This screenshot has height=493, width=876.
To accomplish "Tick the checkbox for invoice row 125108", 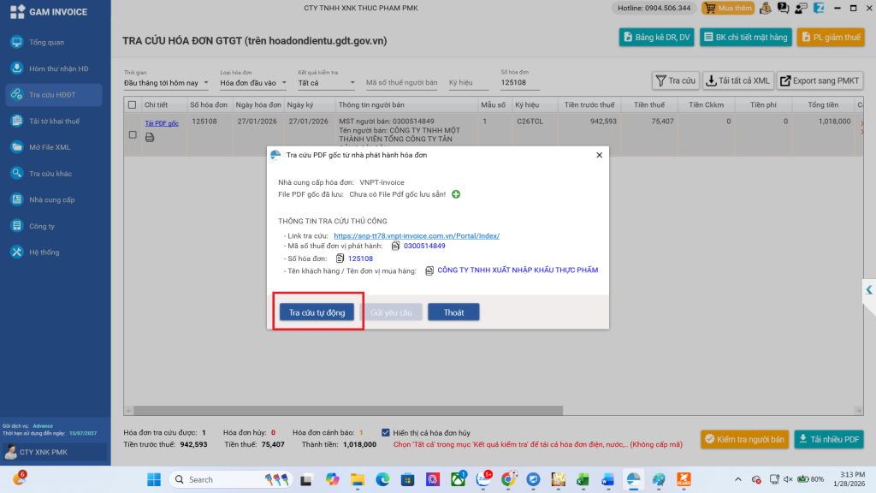I will [132, 134].
